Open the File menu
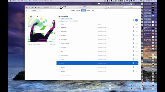This screenshot has height=92, width=165. (19, 1)
